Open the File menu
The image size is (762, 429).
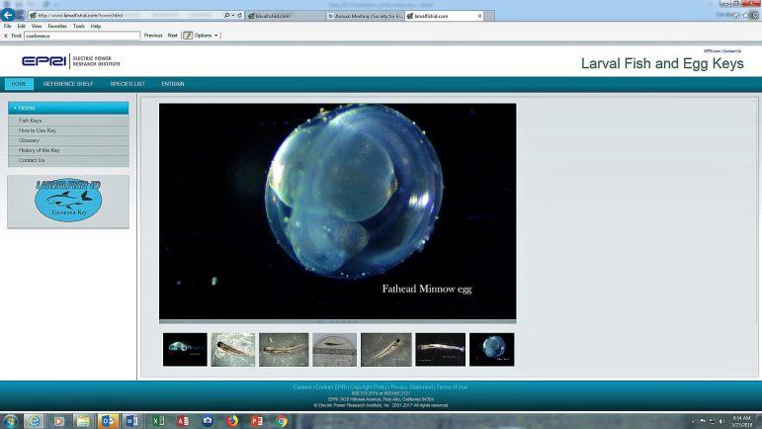tap(7, 27)
